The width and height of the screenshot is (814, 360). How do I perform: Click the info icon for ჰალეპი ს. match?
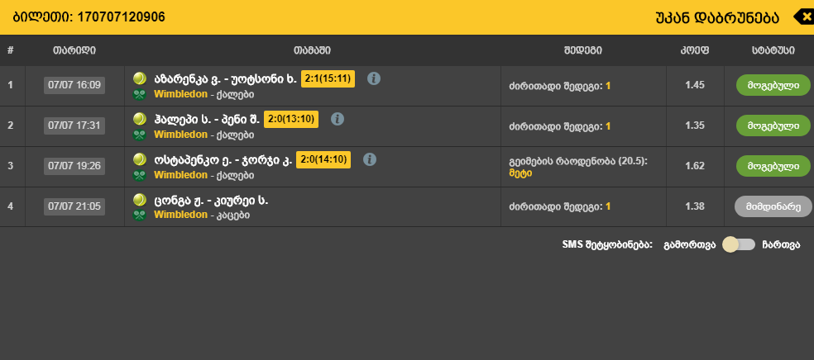click(x=338, y=119)
